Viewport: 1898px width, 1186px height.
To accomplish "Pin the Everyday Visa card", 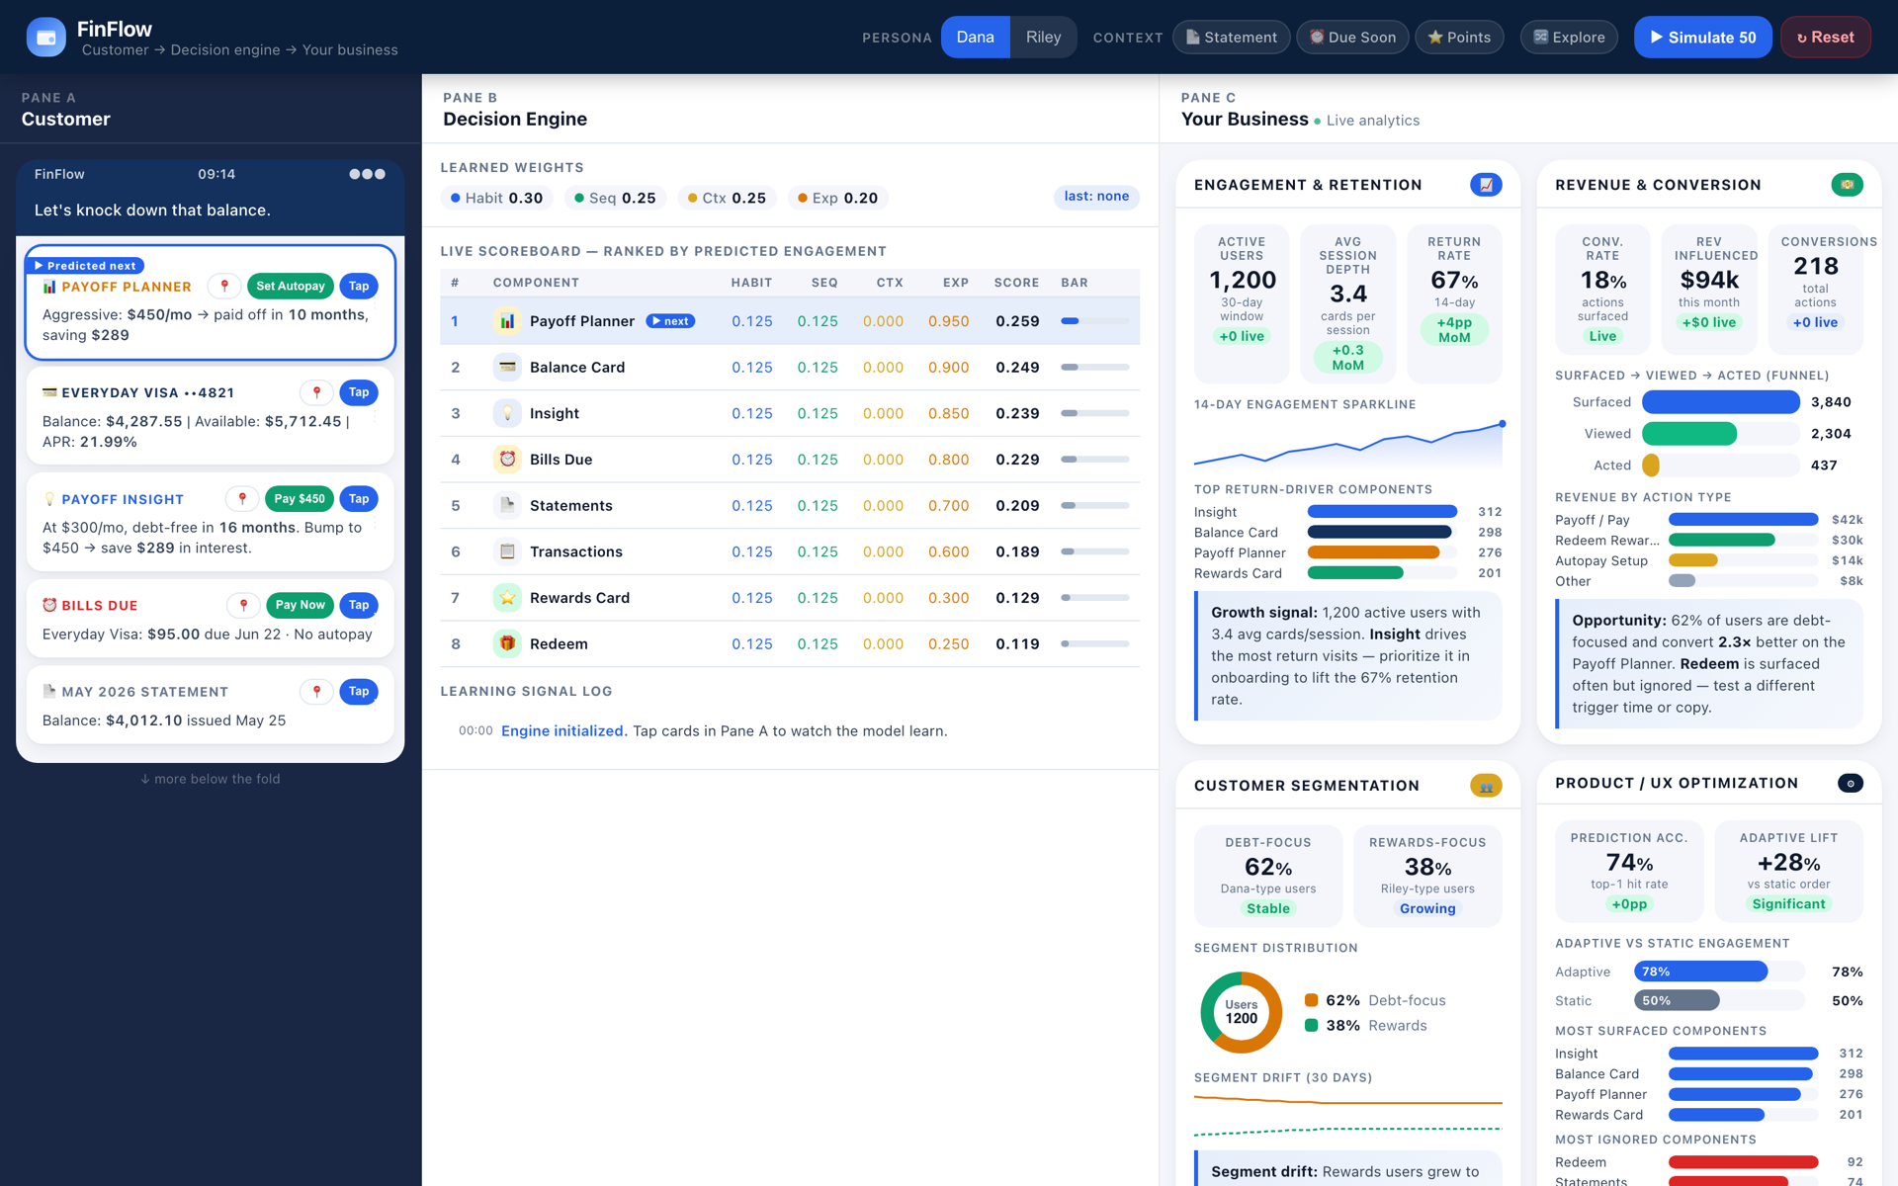I will click(316, 392).
